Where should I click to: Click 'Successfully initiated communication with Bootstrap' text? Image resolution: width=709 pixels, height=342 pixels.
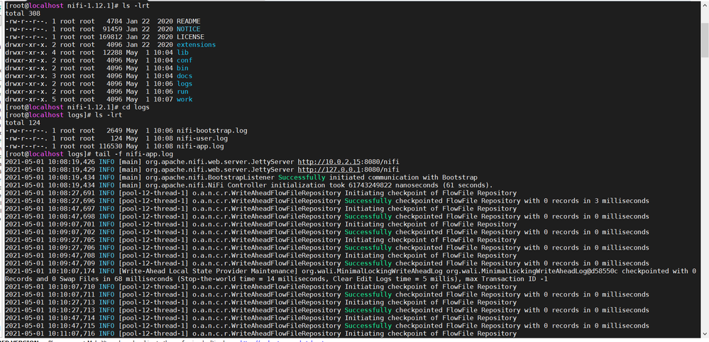(x=378, y=177)
